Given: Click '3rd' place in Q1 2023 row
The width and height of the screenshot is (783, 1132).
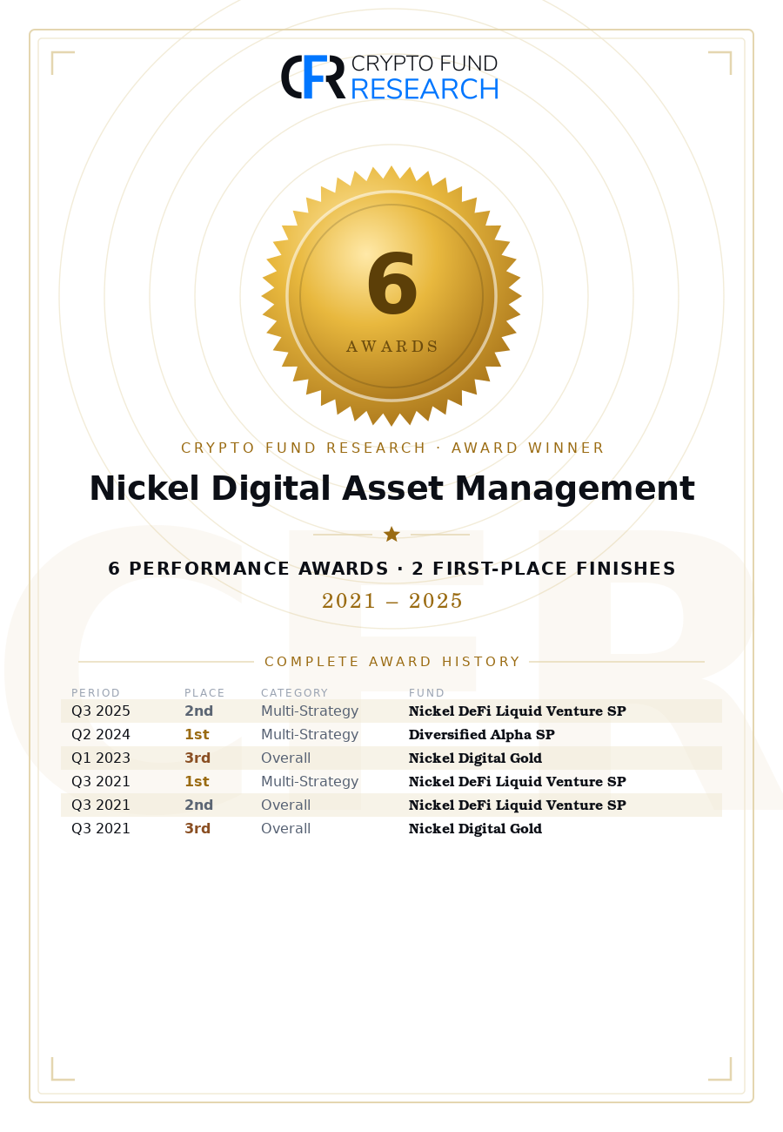Looking at the screenshot, I should click(x=197, y=758).
